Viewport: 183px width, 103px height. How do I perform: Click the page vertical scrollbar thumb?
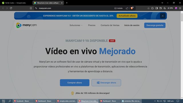coord(182,17)
